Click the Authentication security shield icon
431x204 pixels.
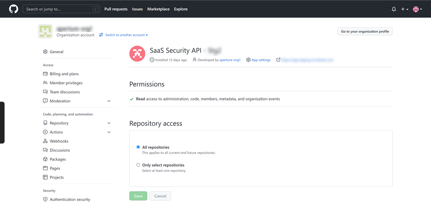pos(45,199)
